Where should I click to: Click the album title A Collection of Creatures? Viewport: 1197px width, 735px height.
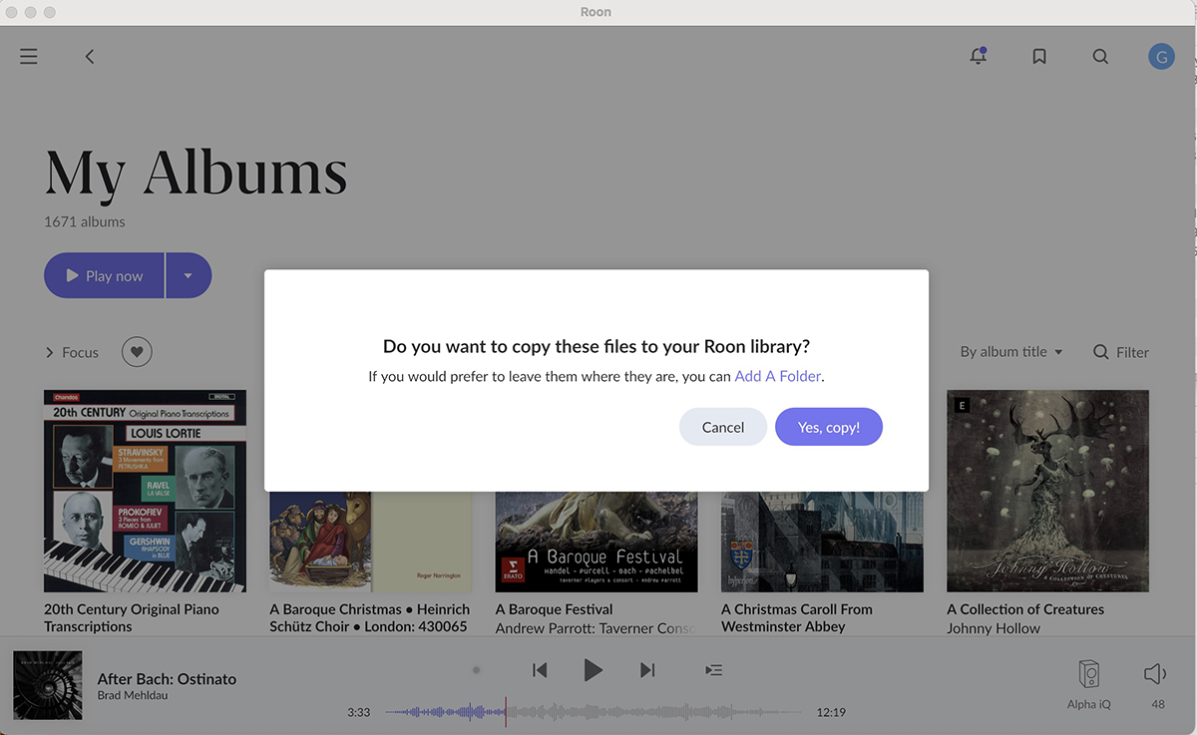click(1025, 609)
